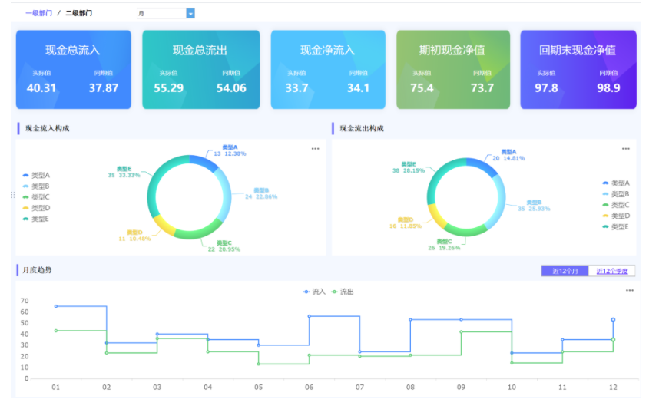Open the 月 period dropdown arrow
Image resolution: width=649 pixels, height=409 pixels.
190,14
